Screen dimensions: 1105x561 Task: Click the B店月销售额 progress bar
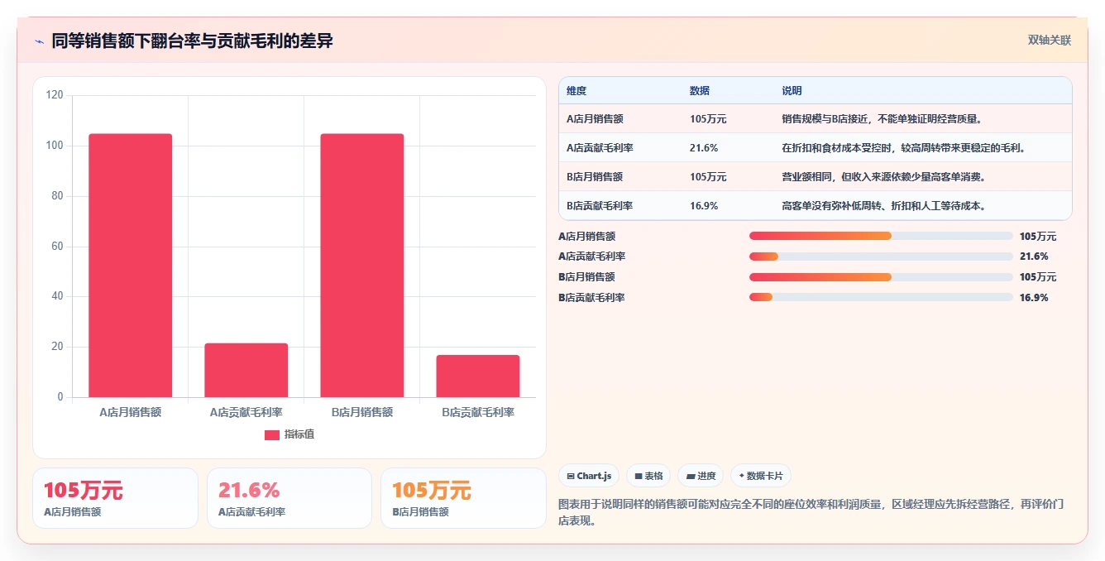881,277
